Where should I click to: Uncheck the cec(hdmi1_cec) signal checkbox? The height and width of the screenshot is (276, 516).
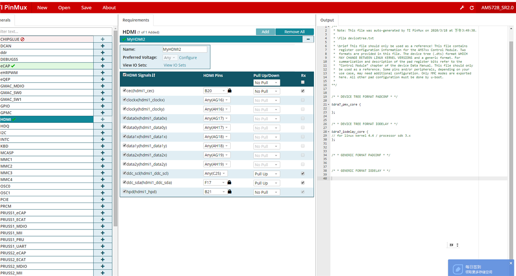pos(125,91)
